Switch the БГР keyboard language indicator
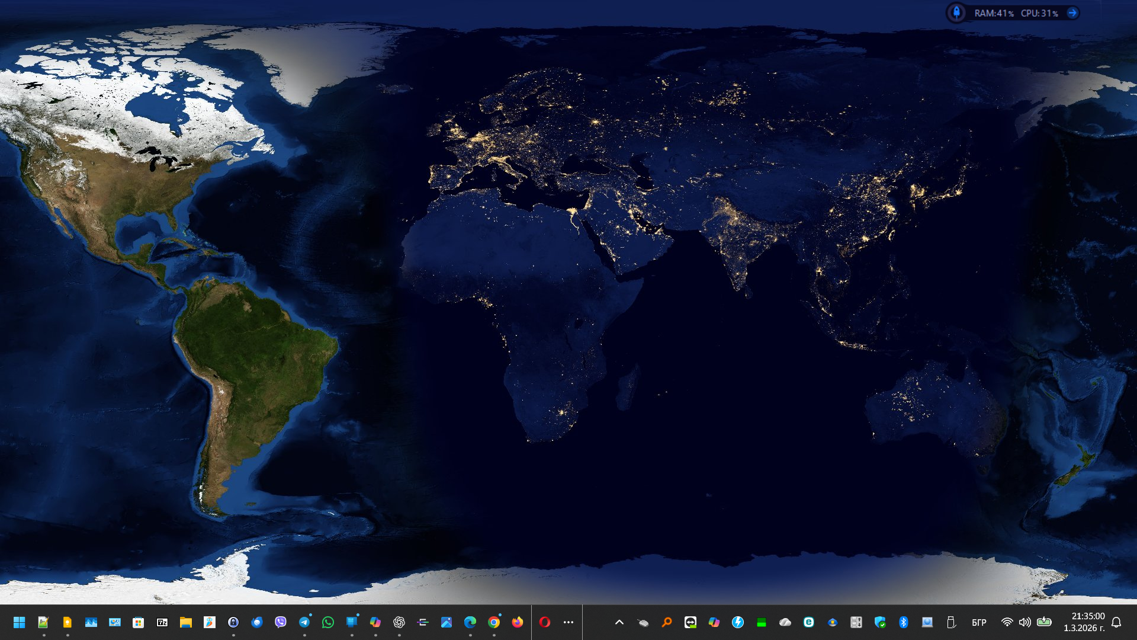1137x640 pixels. tap(979, 622)
